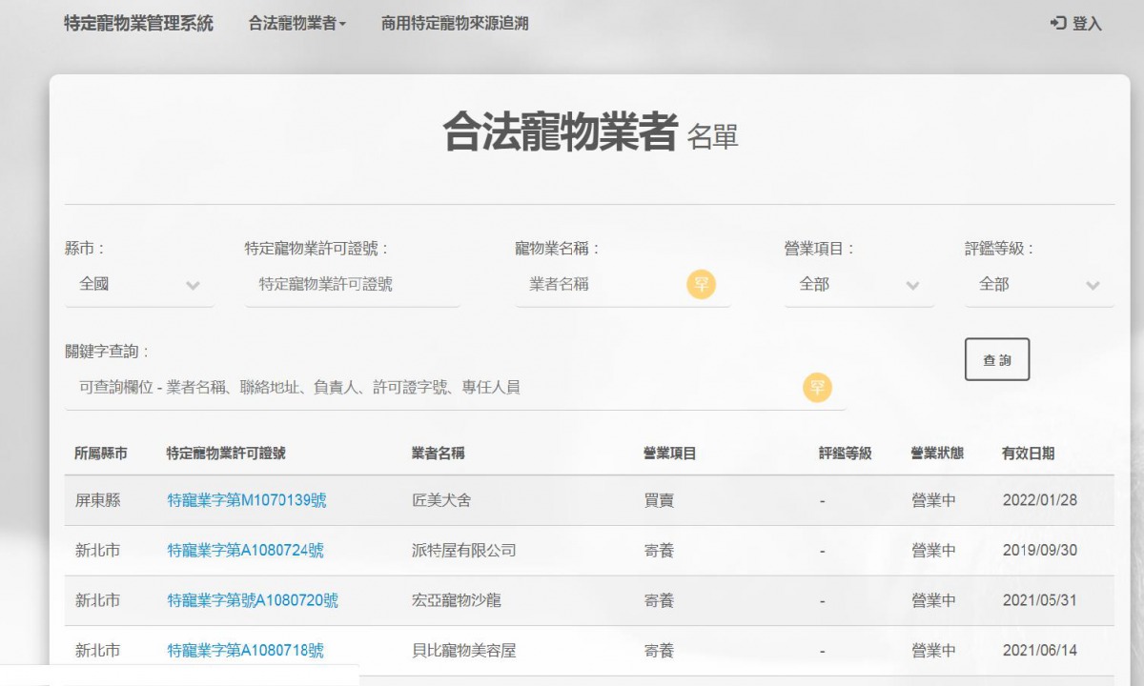This screenshot has width=1144, height=686.
Task: Click the 有效日期 column header
Action: 1027,453
